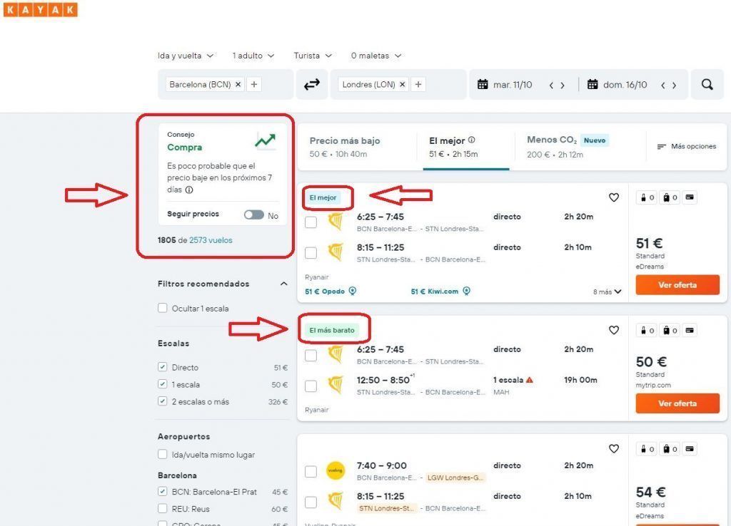Click the price trend chart icon
The width and height of the screenshot is (731, 526).
pos(266,140)
